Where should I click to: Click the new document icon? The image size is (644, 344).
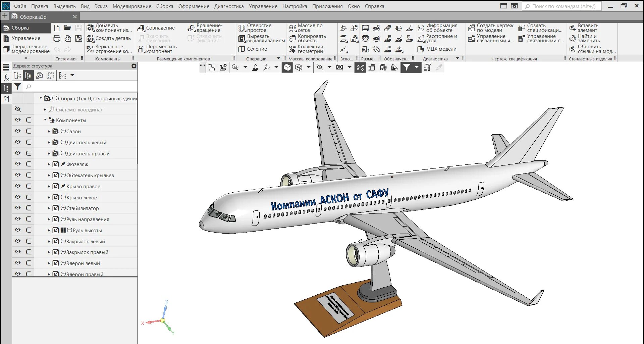tap(57, 28)
